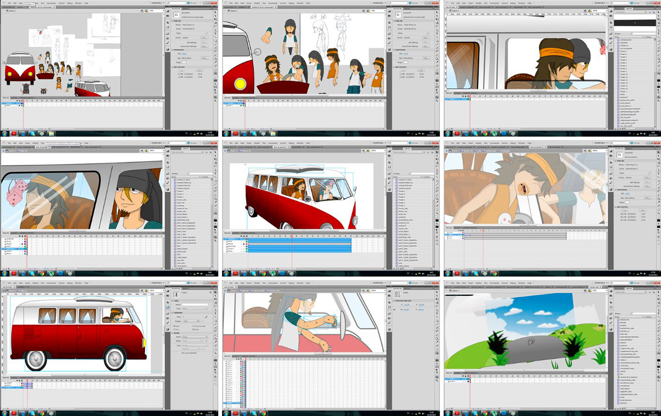Viewport: 661px width, 416px height.
Task: Click the Stage color swatch in top-left Properties
Action: (184, 62)
